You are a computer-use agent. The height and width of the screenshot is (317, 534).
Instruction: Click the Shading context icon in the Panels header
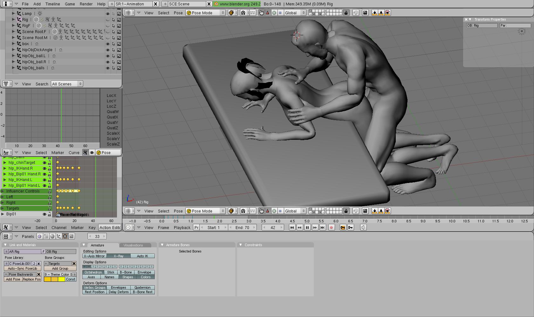click(52, 236)
